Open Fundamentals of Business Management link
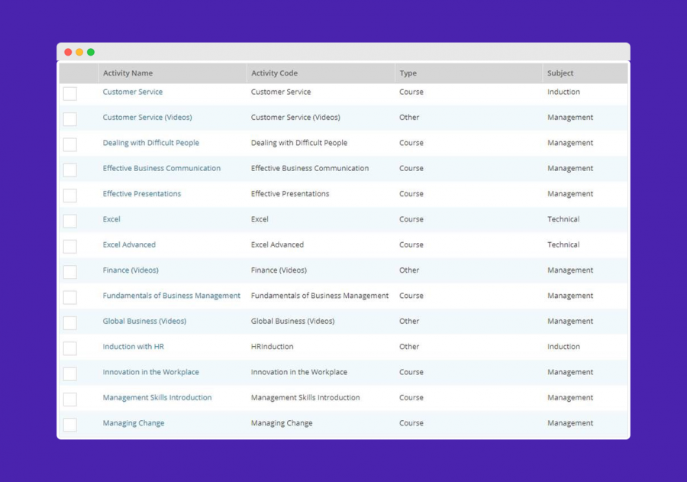Viewport: 687px width, 482px height. pos(171,295)
